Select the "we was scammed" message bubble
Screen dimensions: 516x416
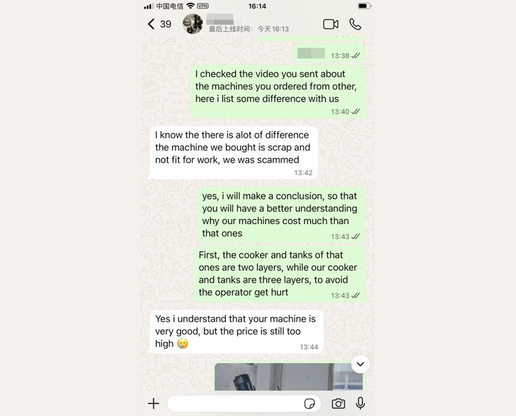coord(234,153)
